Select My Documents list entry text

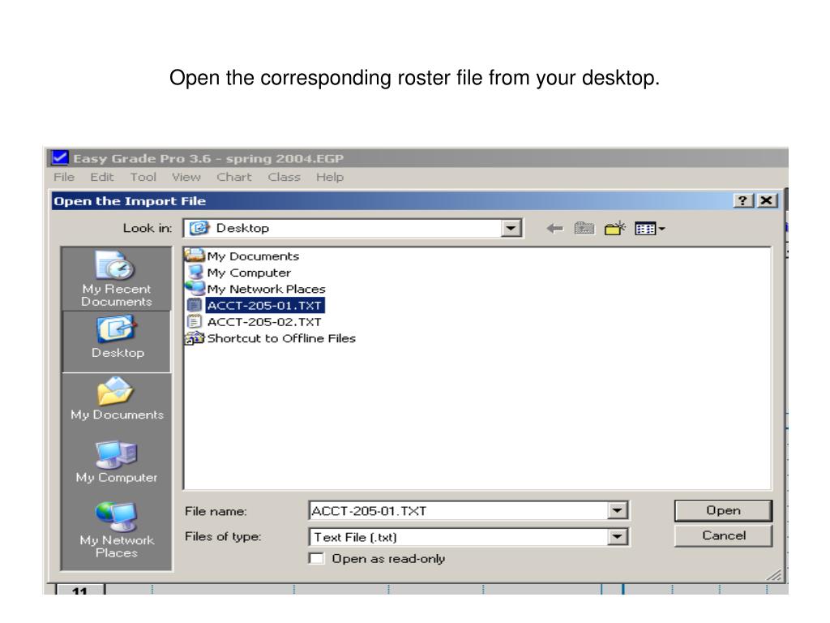tap(253, 256)
